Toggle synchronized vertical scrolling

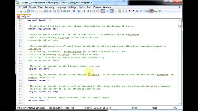click(93, 11)
